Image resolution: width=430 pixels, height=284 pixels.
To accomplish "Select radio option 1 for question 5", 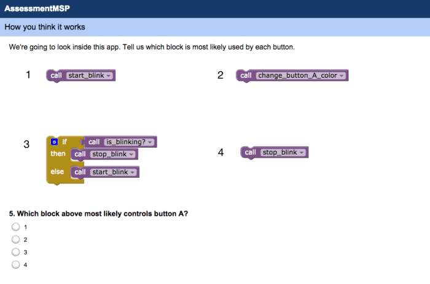I will [x=16, y=227].
